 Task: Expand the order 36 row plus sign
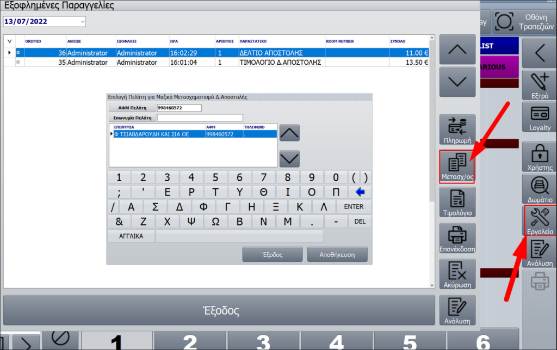tap(18, 53)
